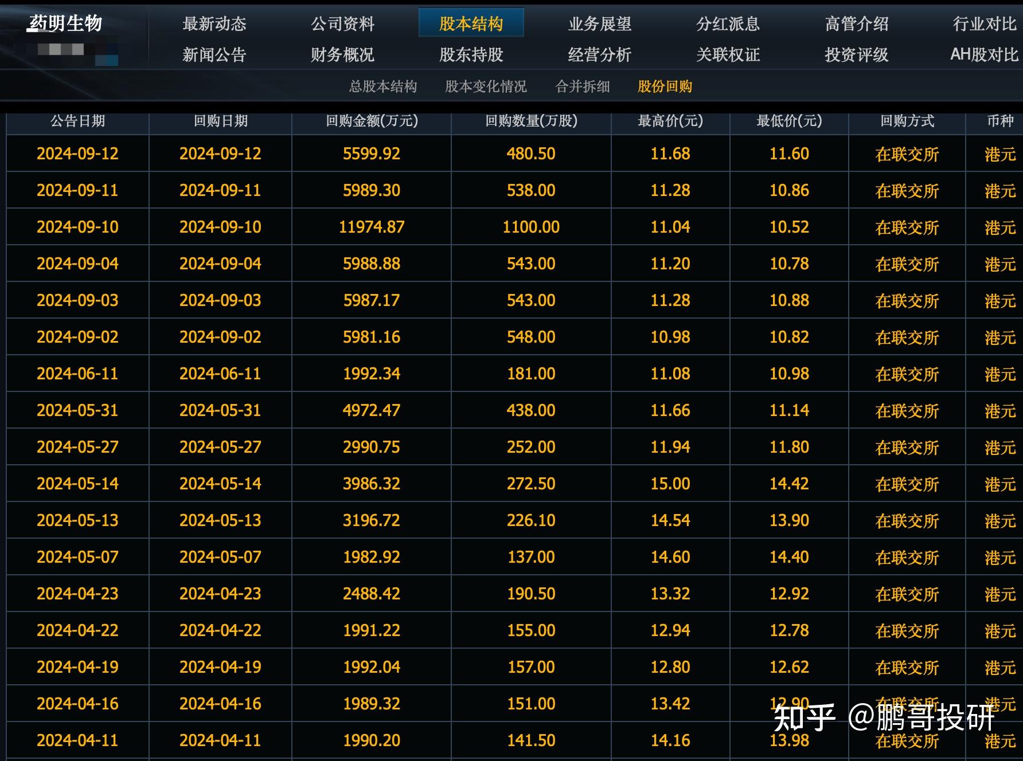Select buyback amount 5988.88 cell
This screenshot has width=1023, height=761.
click(372, 264)
